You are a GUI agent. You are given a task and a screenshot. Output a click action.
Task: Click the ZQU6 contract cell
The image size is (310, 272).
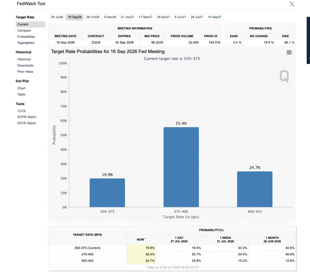[96, 42]
